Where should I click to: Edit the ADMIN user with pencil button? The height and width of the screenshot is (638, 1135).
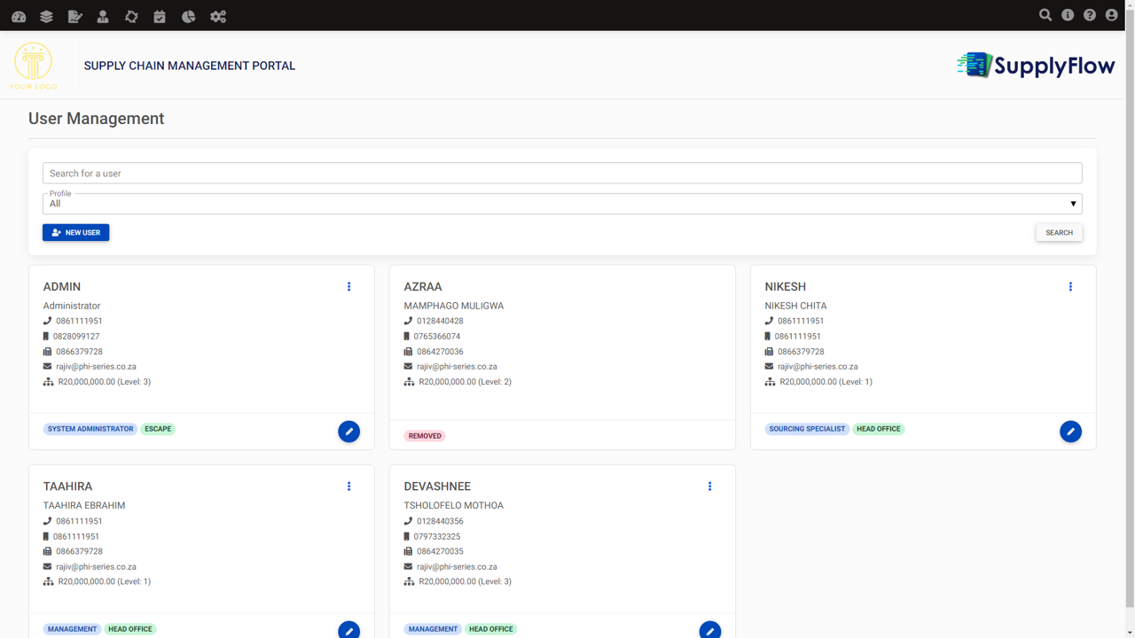(348, 432)
